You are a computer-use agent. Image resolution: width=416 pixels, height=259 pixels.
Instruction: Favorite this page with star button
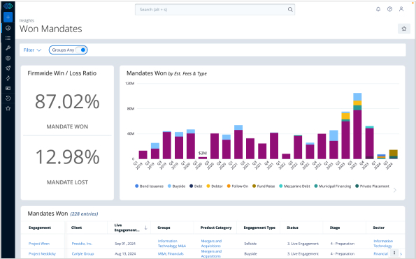point(404,29)
